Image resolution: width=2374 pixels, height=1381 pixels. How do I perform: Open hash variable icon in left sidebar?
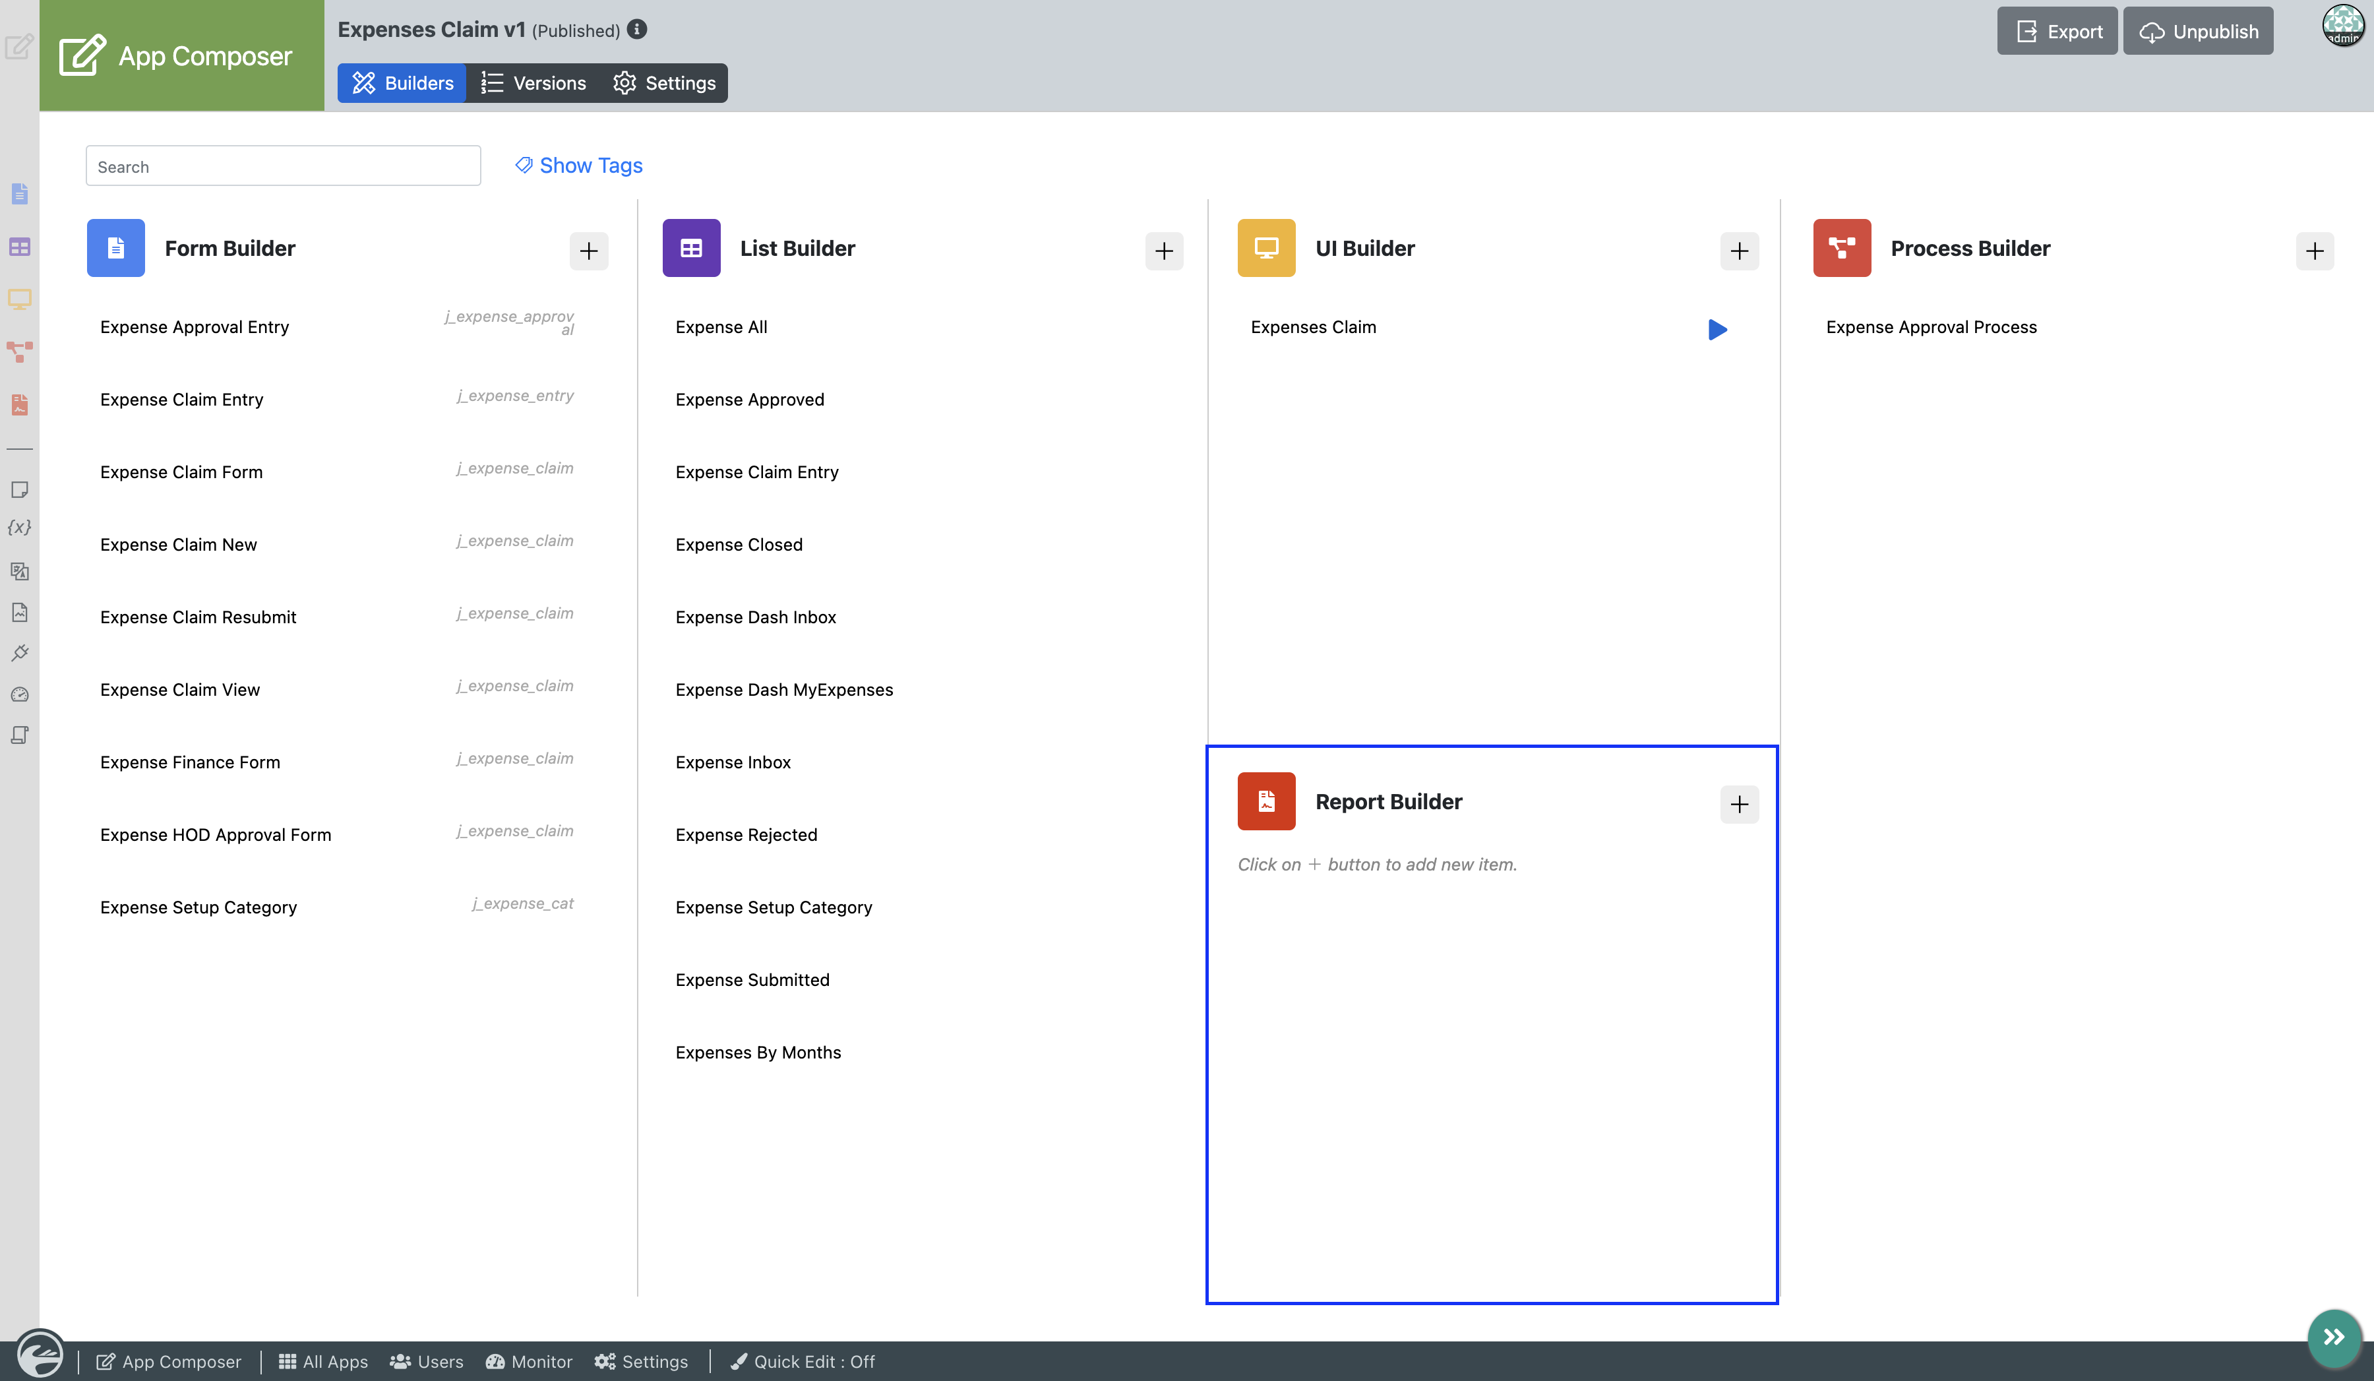click(x=19, y=528)
